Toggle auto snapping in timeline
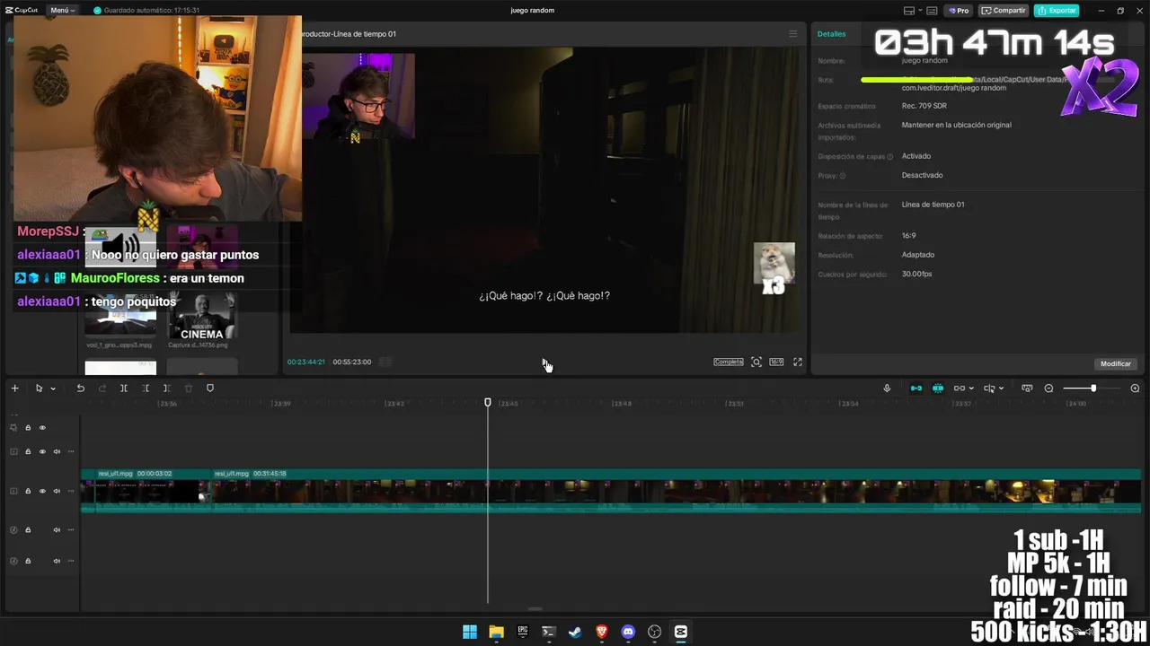This screenshot has height=646, width=1150. pos(937,388)
